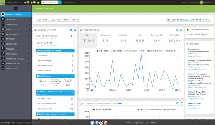Click the search magnifier button

coord(59,2)
